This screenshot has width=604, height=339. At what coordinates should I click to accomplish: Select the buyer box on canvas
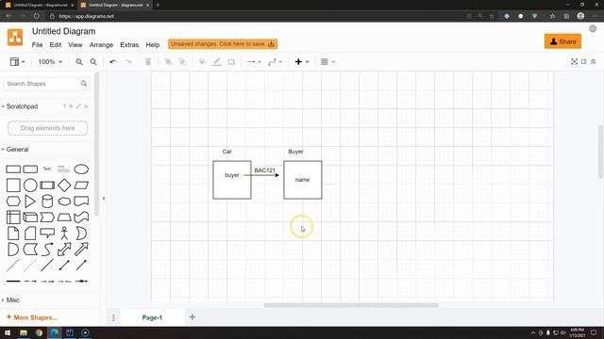(x=232, y=180)
